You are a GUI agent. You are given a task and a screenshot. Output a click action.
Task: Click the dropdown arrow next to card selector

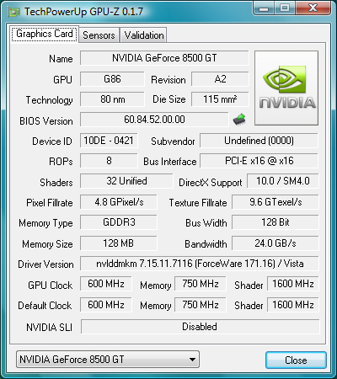(x=192, y=360)
